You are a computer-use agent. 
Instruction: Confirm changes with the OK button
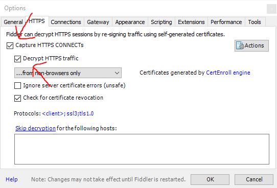[210, 179]
